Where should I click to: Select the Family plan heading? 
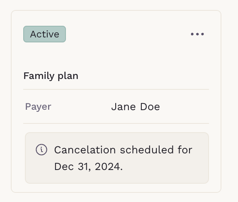(51, 76)
